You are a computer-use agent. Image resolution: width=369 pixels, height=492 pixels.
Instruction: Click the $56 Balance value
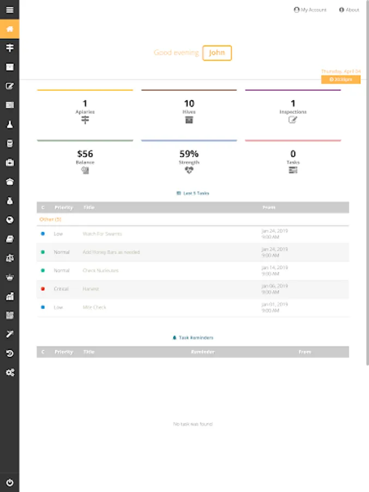tap(85, 154)
